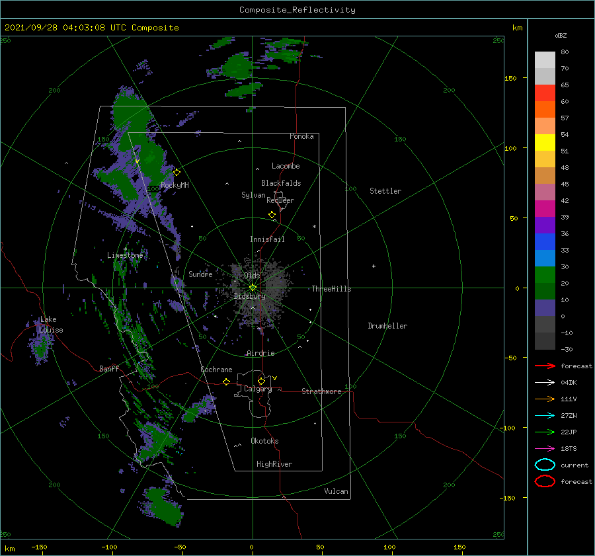Select the bright yellow swatch between 54 and 51

click(x=545, y=142)
